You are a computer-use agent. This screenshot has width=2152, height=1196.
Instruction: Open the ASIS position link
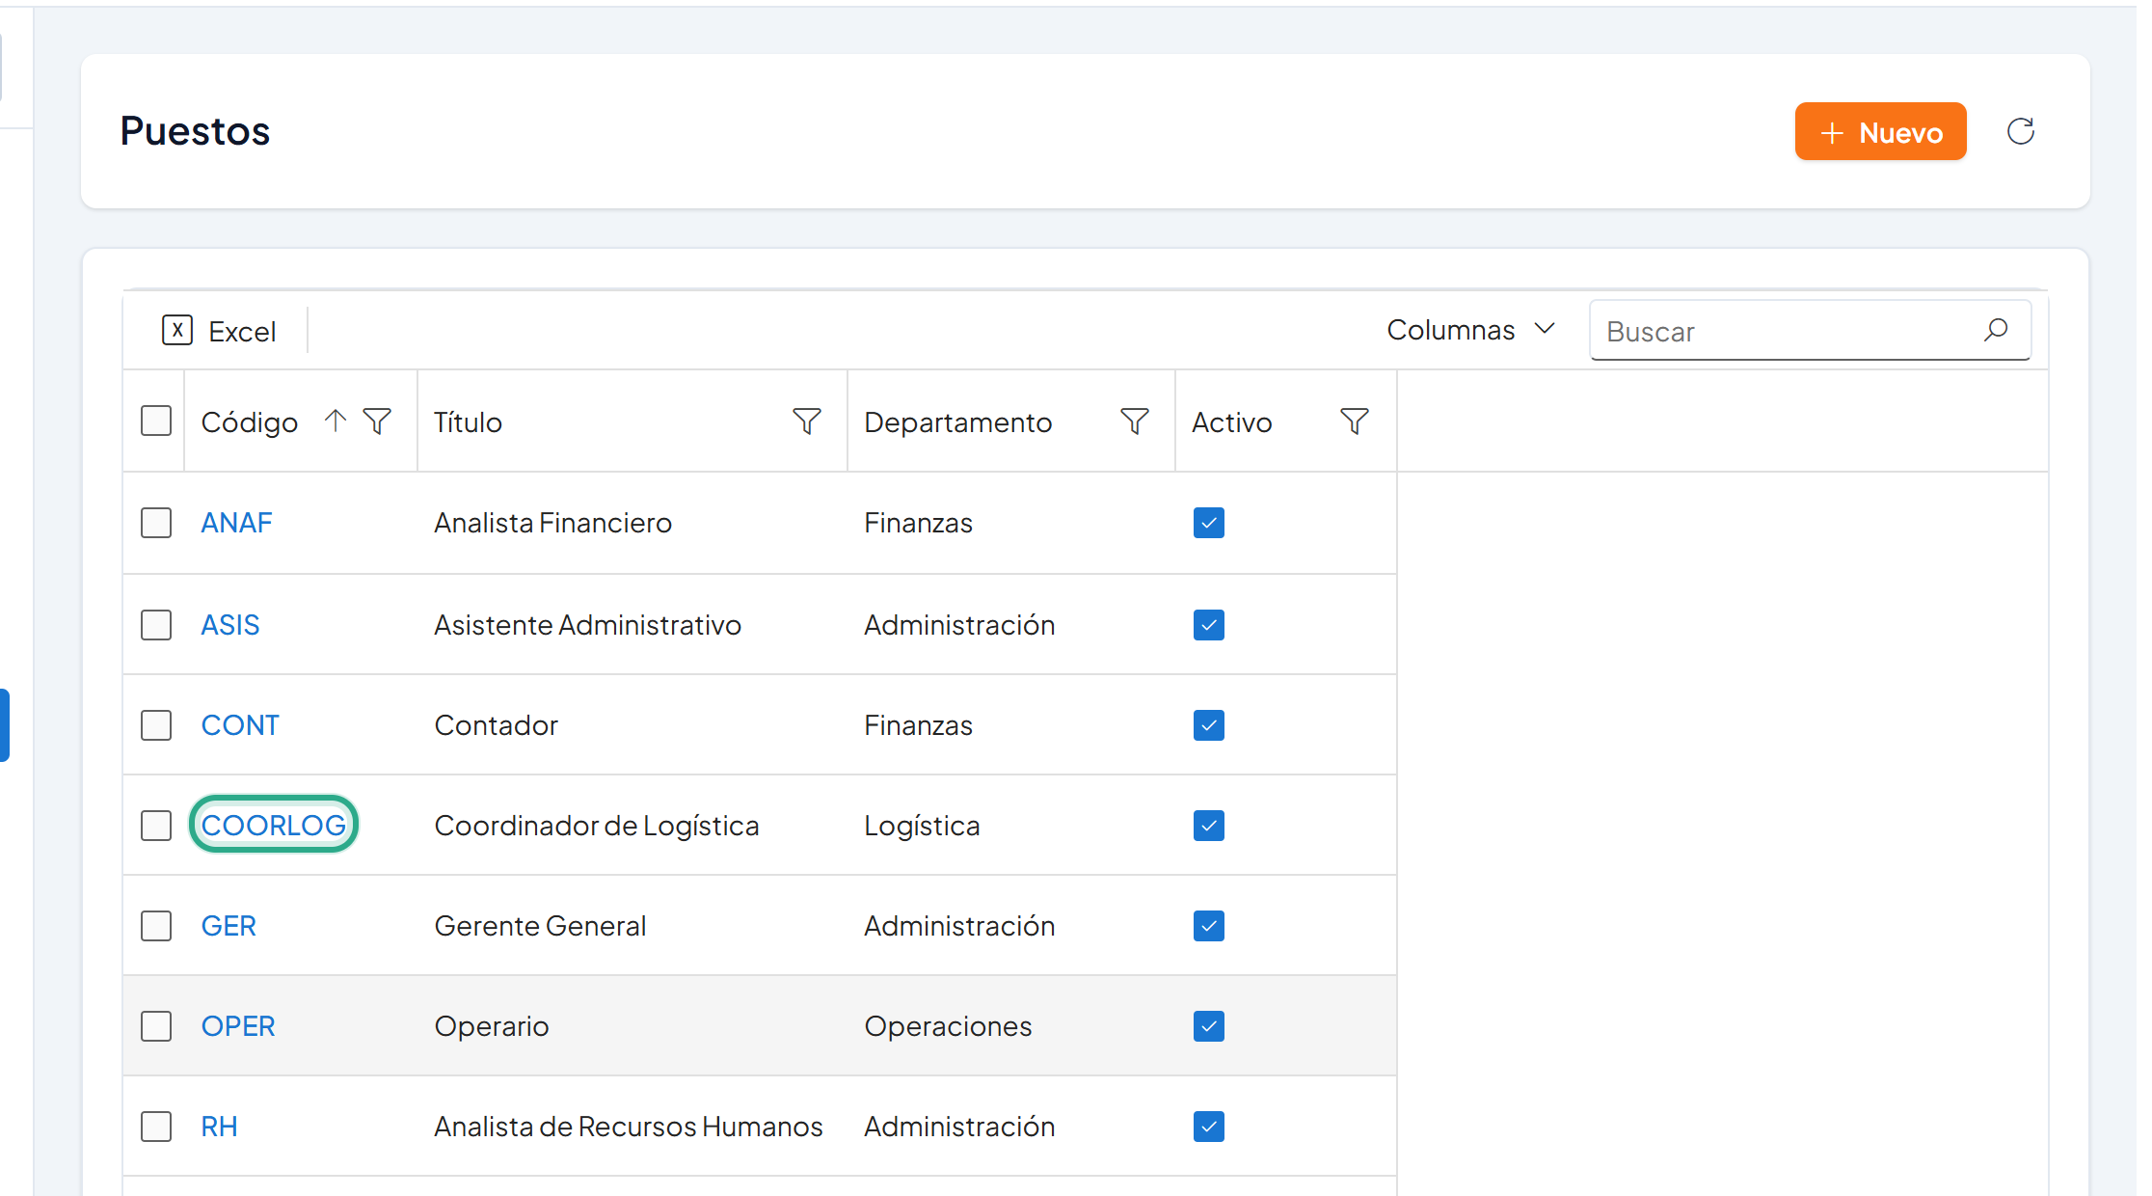pyautogui.click(x=230, y=625)
